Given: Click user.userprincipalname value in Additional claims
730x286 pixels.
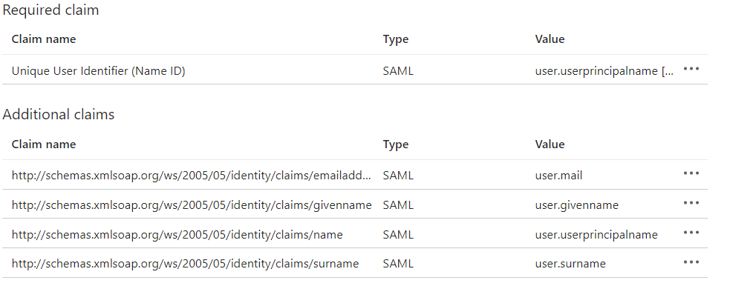Looking at the screenshot, I should 596,235.
